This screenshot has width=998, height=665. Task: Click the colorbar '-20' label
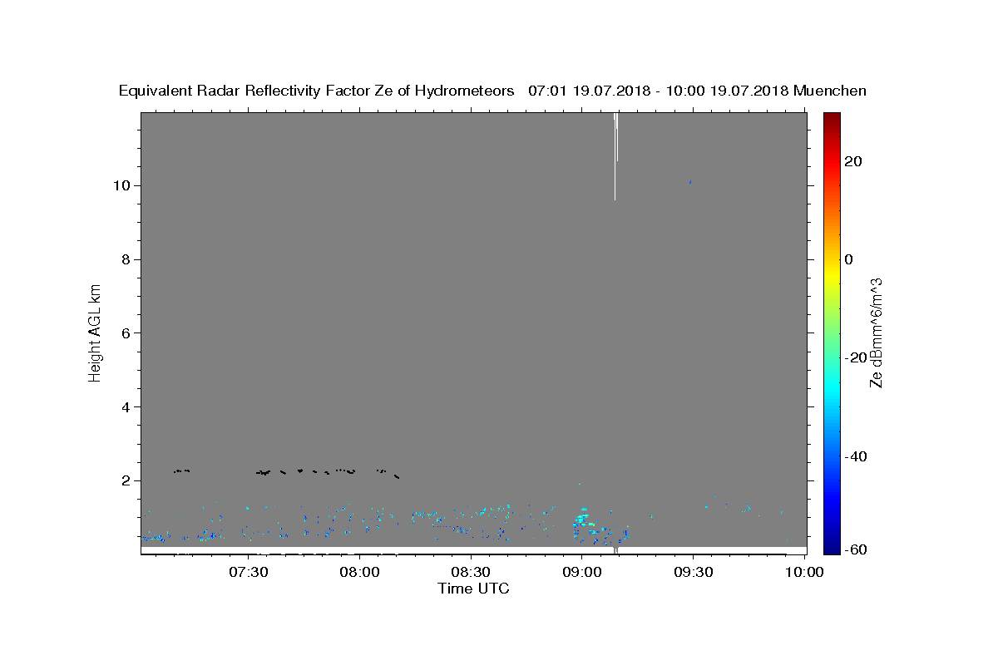[854, 358]
